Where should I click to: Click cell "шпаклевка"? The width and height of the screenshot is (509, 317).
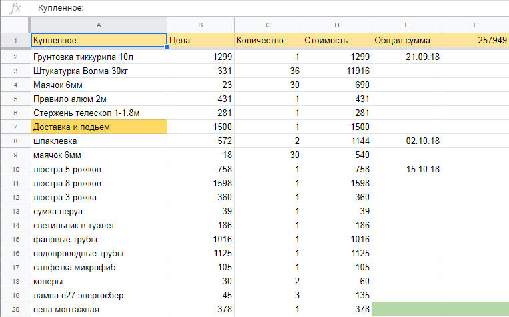pyautogui.click(x=99, y=141)
